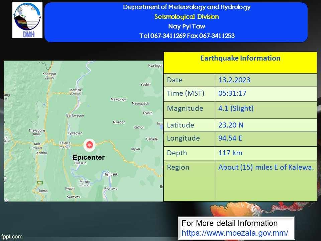Click the Seismological Division yellow heading
321x241 pixels.
(x=187, y=17)
